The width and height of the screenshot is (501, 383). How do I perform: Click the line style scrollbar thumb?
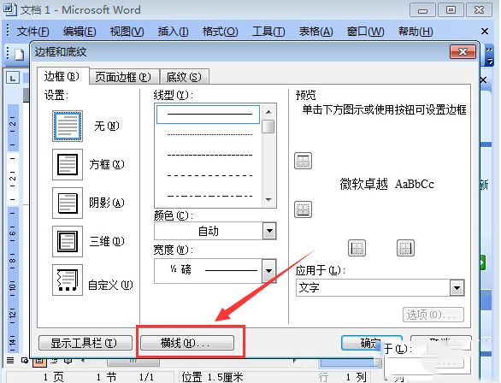click(x=268, y=127)
